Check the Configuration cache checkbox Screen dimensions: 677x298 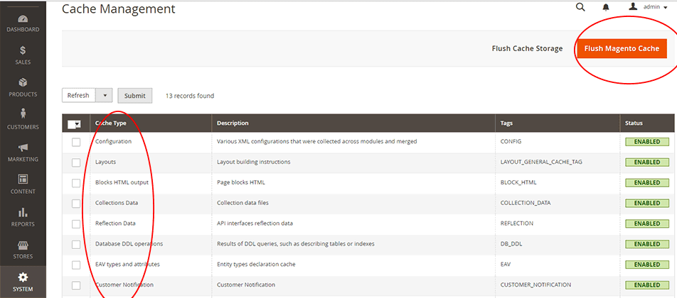tap(76, 142)
